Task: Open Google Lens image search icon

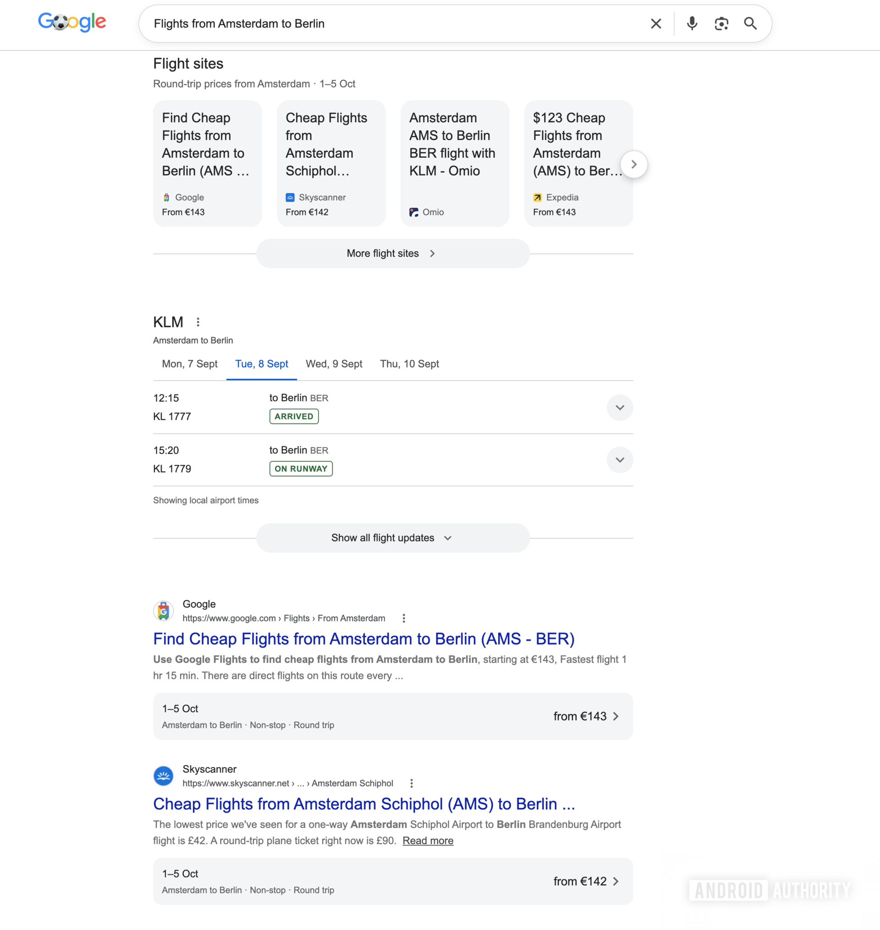Action: [x=721, y=23]
